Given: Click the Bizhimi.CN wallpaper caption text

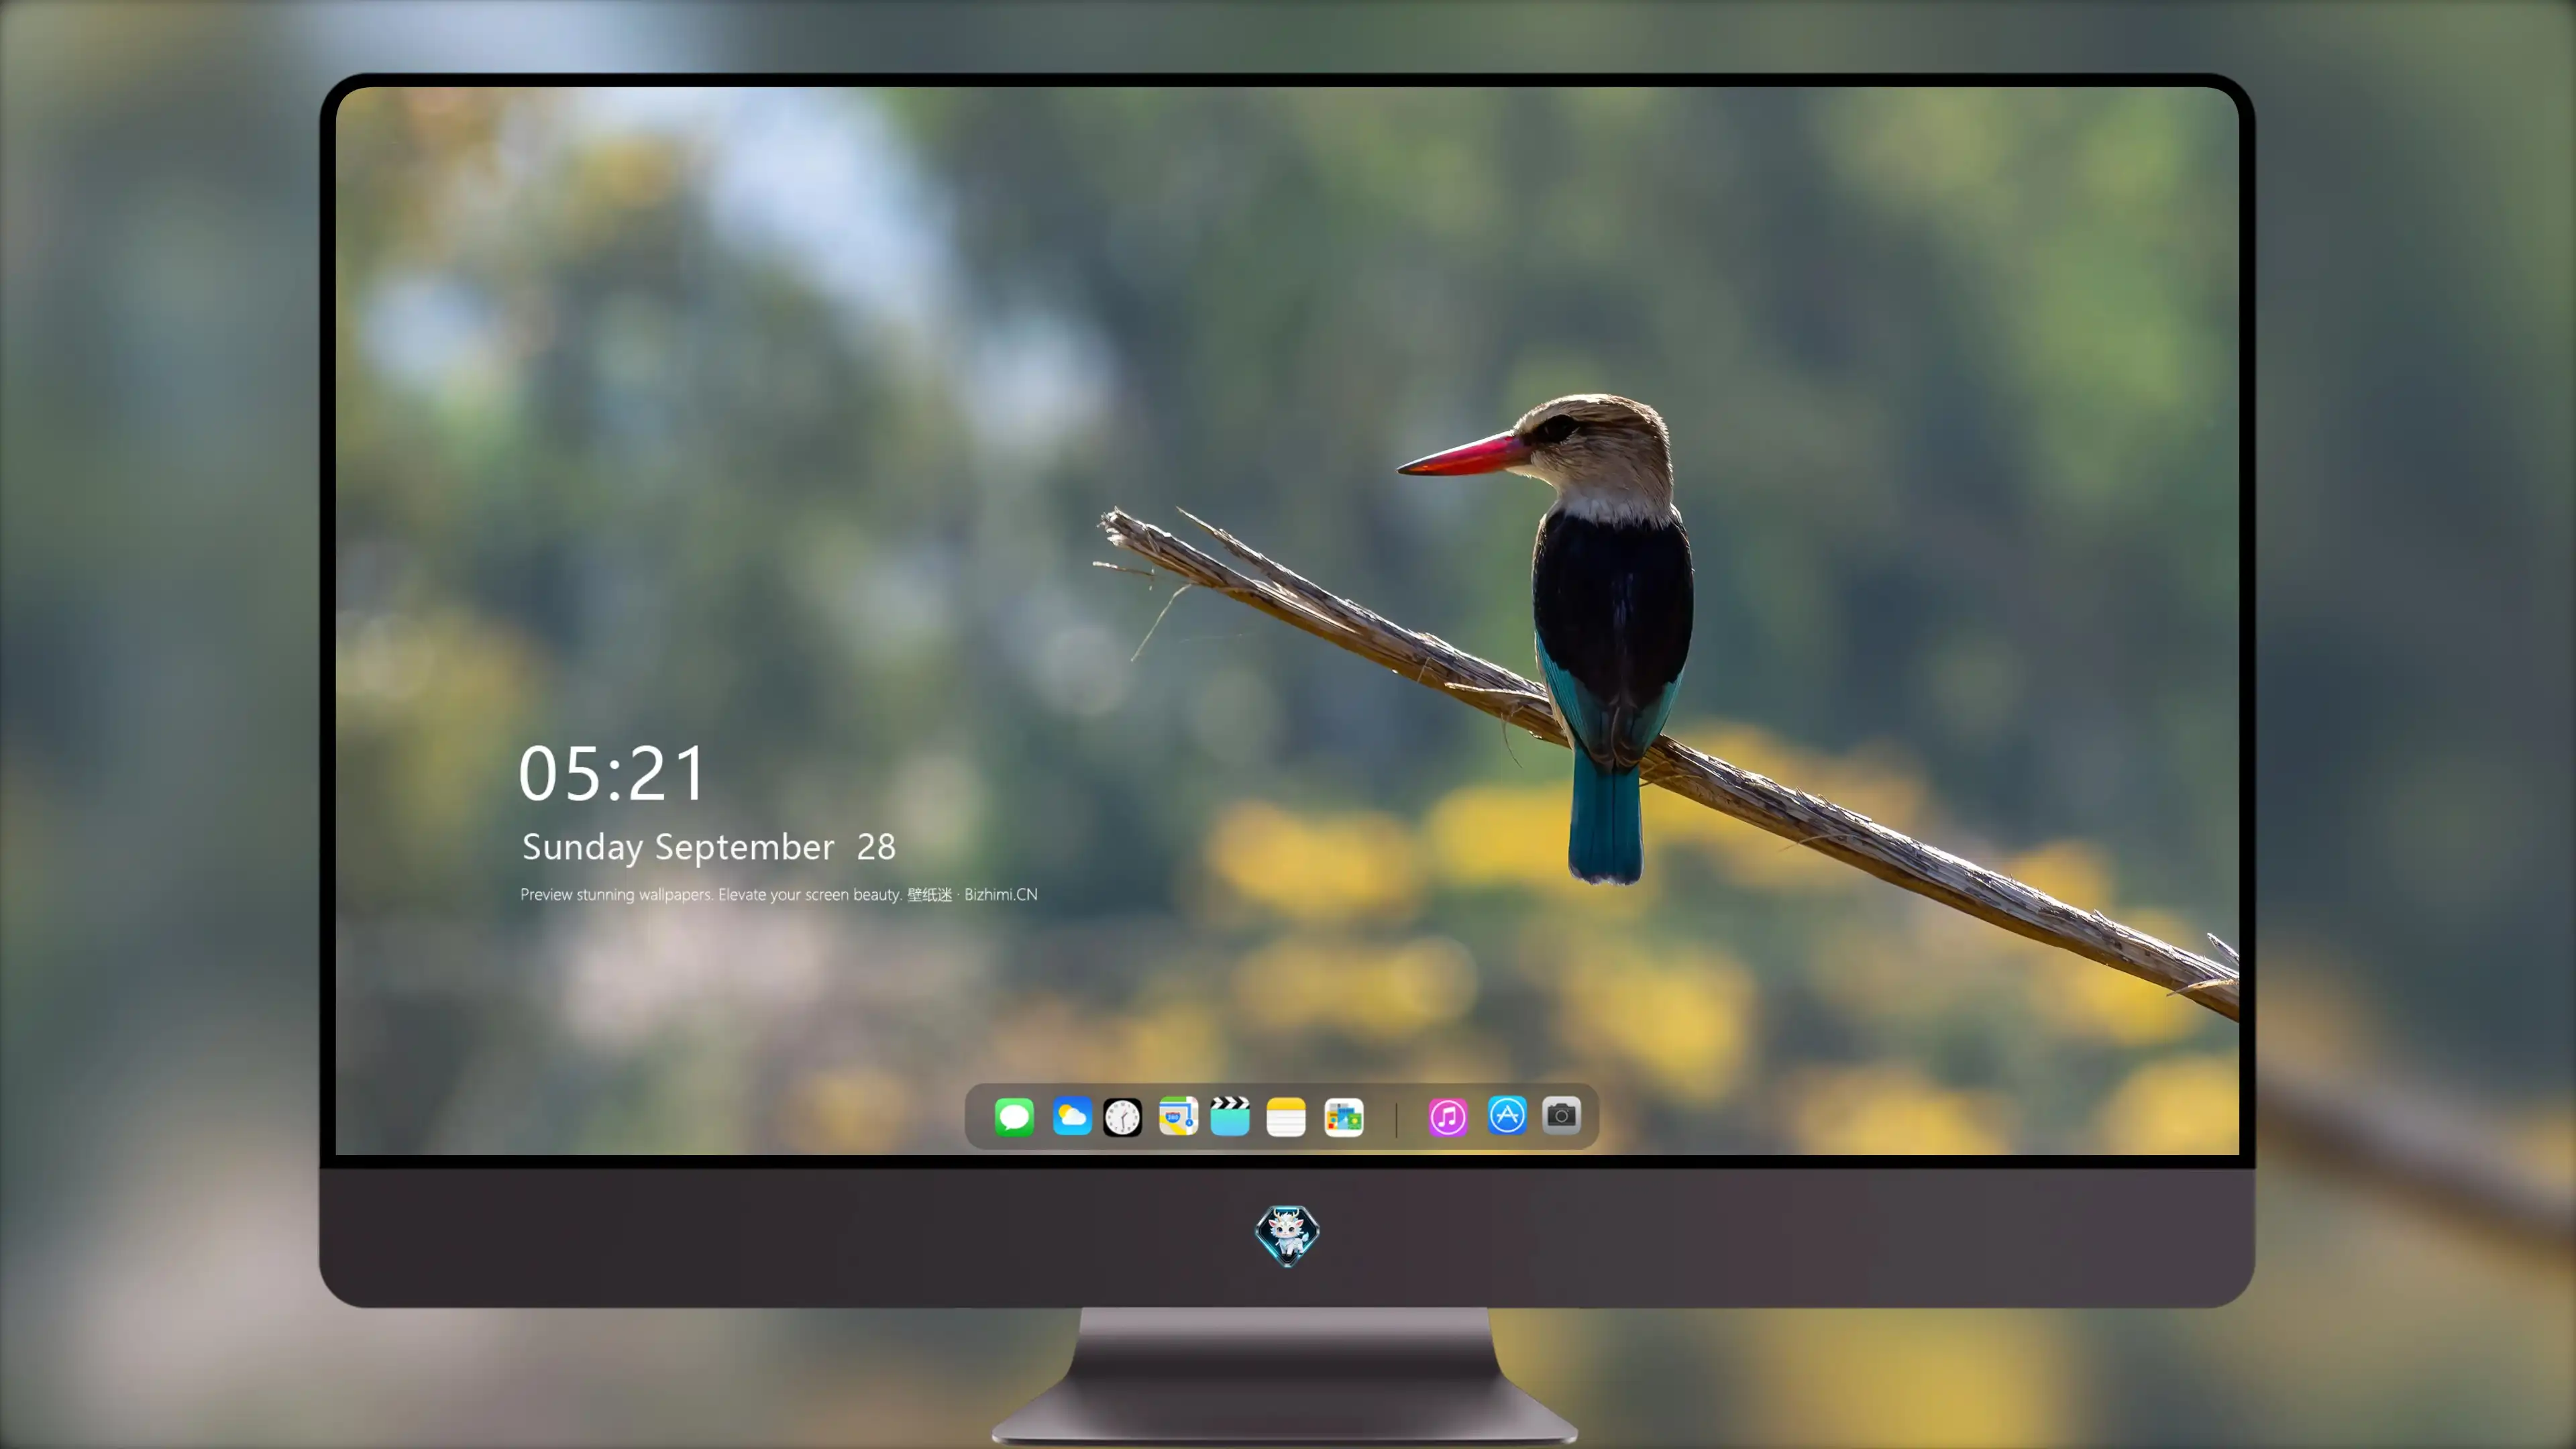Looking at the screenshot, I should pyautogui.click(x=779, y=894).
